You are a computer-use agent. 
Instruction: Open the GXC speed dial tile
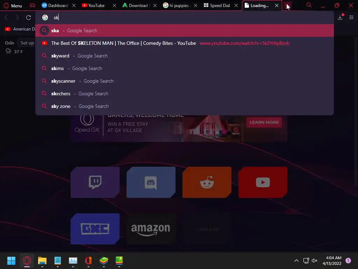(95, 229)
